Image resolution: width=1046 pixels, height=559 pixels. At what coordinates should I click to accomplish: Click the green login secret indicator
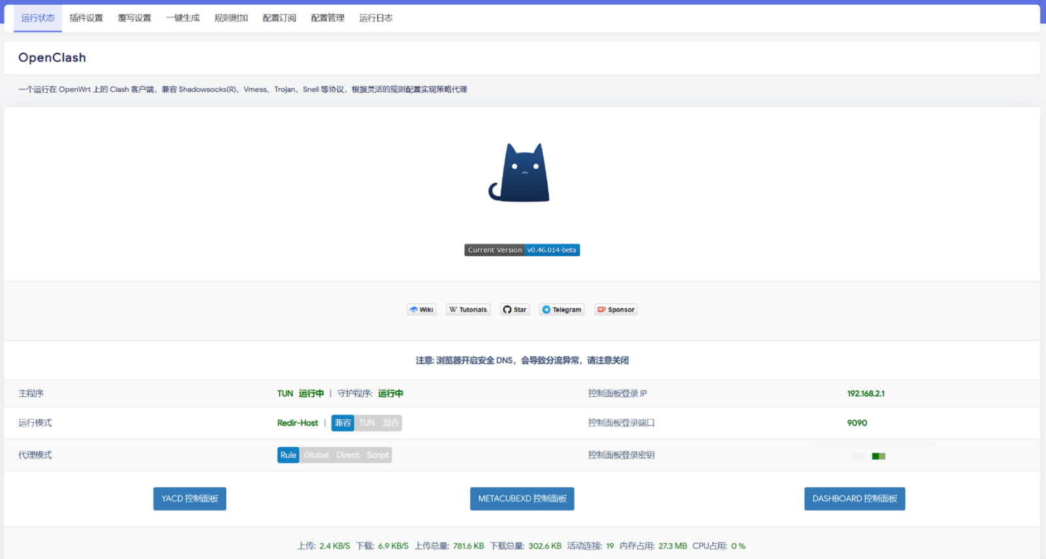click(x=879, y=456)
